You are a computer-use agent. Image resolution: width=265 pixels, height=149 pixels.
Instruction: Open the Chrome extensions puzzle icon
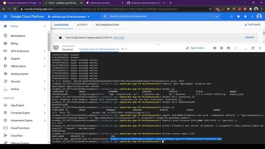pos(251,9)
